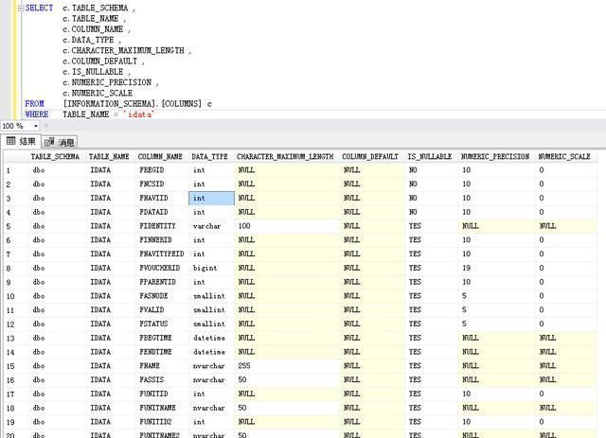Select the highlighted int cell for FNAVID
Screen dimensions: 606x438
[211, 199]
